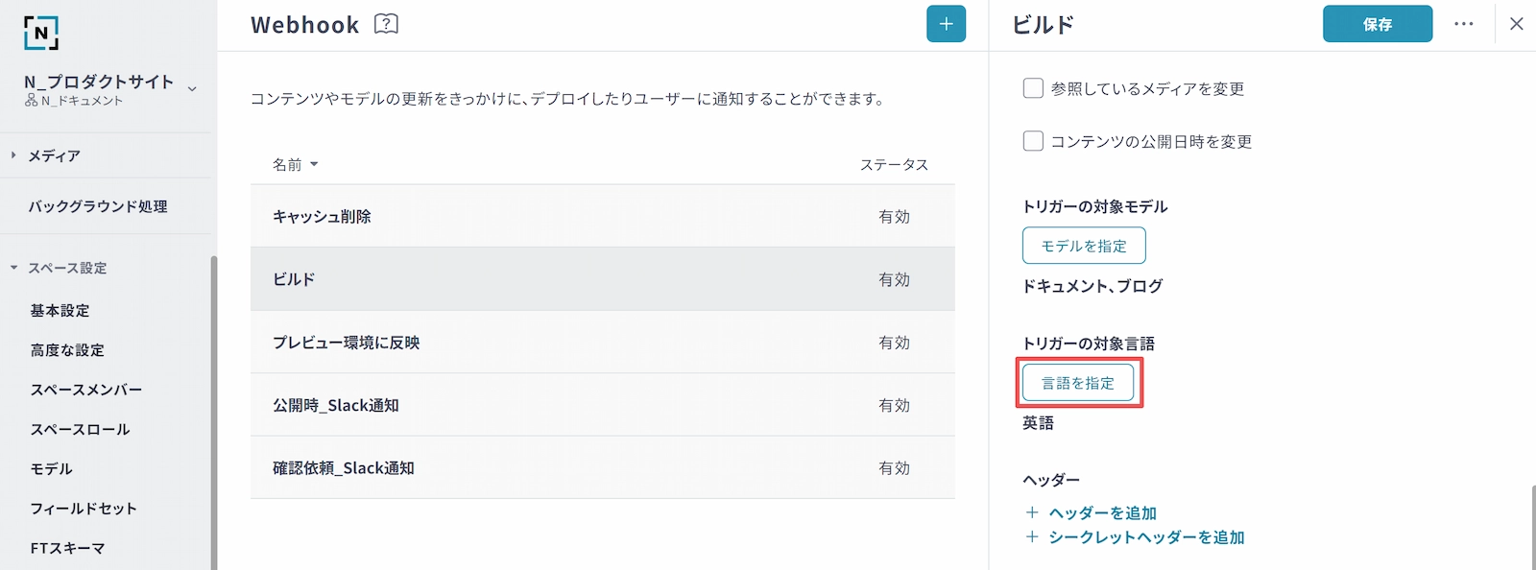
Task: Click the 保存 button
Action: point(1377,24)
